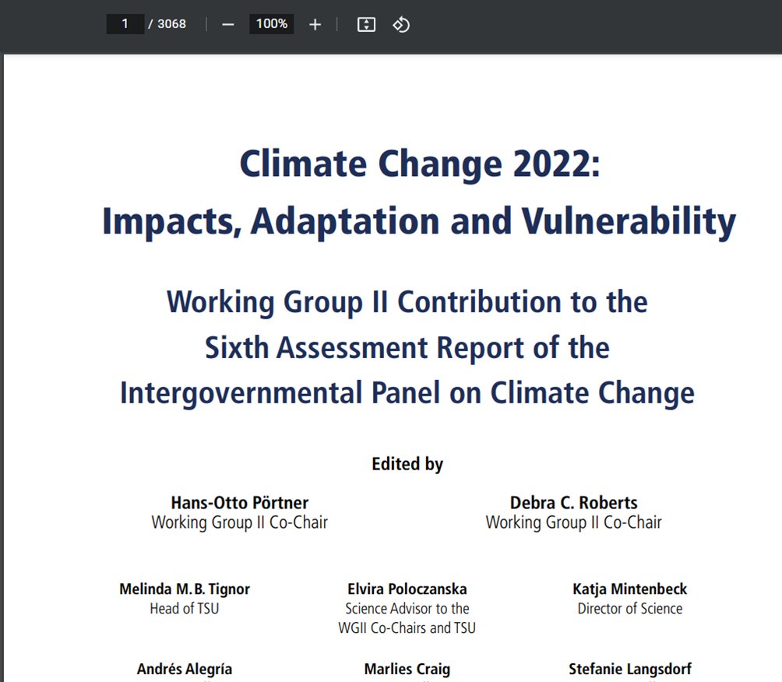Click the name Katja Mintenbeck
This screenshot has height=682, width=782.
click(x=630, y=589)
